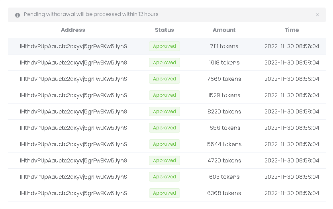Click the Approved badge for 1618 tokens
Screen dimensions: 333x209
165,63
